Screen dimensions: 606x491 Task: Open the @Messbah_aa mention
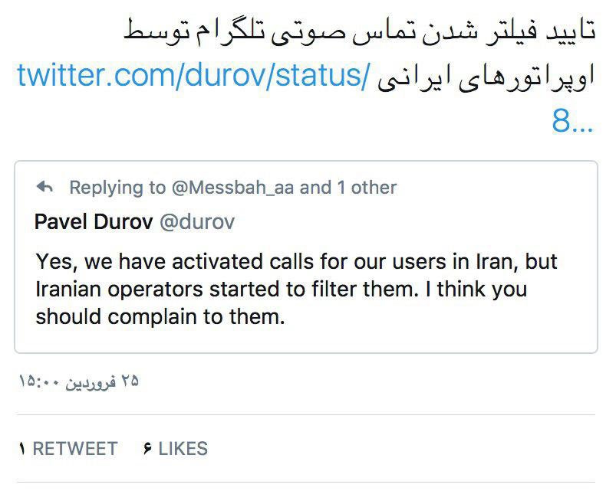click(232, 188)
